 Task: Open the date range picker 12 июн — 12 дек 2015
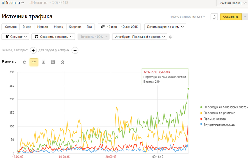119,27
